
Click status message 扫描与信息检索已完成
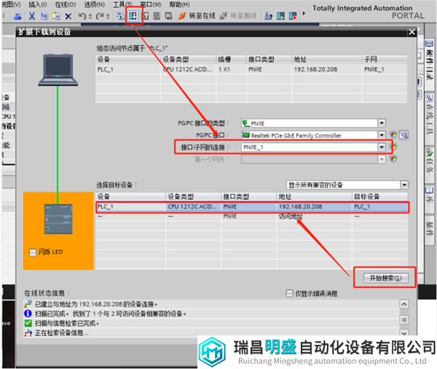pos(67,323)
